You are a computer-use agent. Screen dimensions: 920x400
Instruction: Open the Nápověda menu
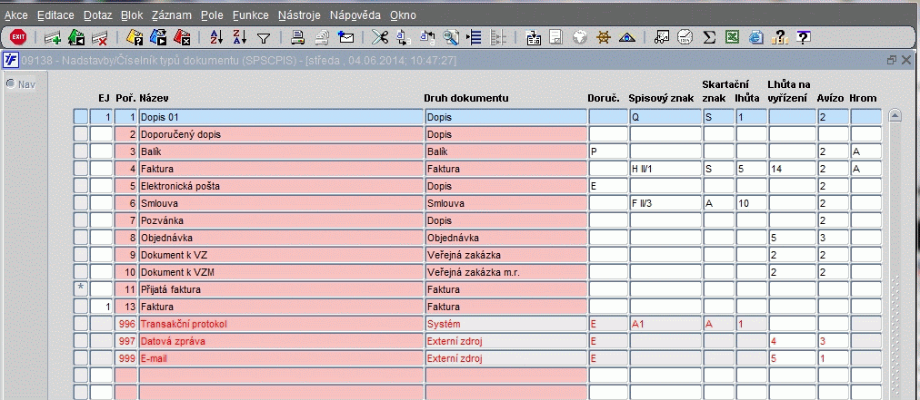click(x=355, y=15)
